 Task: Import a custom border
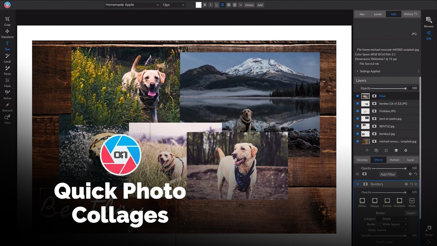pyautogui.click(x=411, y=213)
